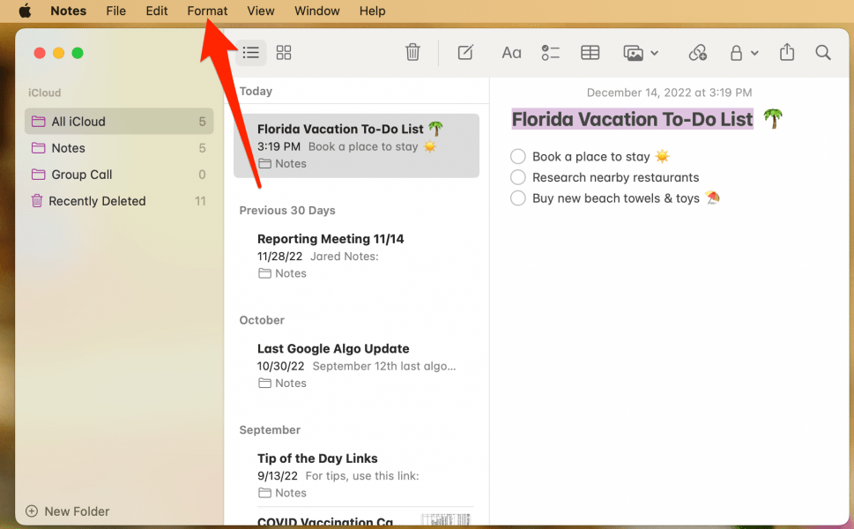Check off "Buy new beach towels & toys"
This screenshot has height=529, width=854.
point(517,197)
